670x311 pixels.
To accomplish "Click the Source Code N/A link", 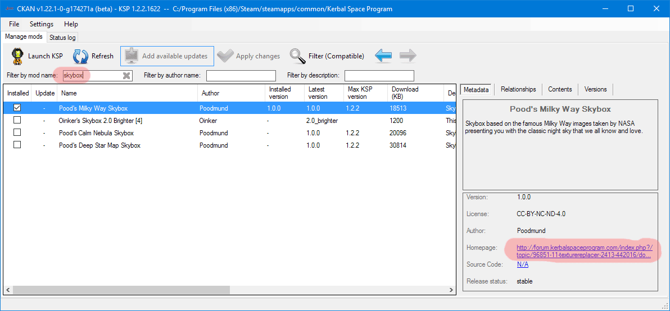I will coord(523,264).
